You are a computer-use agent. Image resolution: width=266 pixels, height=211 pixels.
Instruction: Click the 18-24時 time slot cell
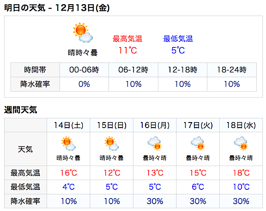point(232,70)
